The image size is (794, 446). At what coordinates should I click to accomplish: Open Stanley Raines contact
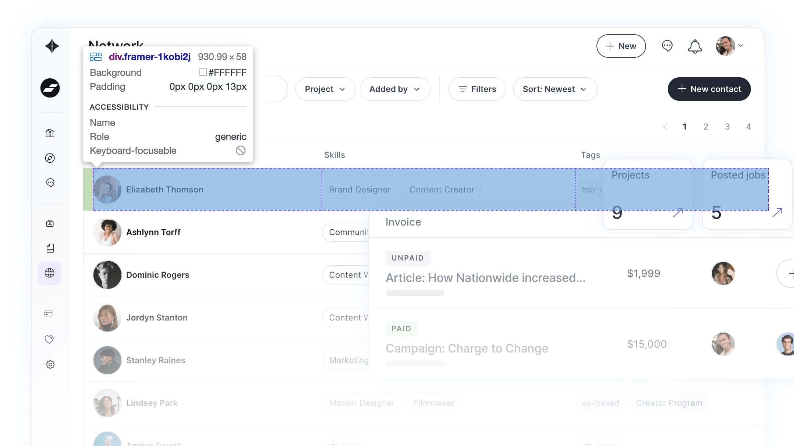[x=156, y=360]
